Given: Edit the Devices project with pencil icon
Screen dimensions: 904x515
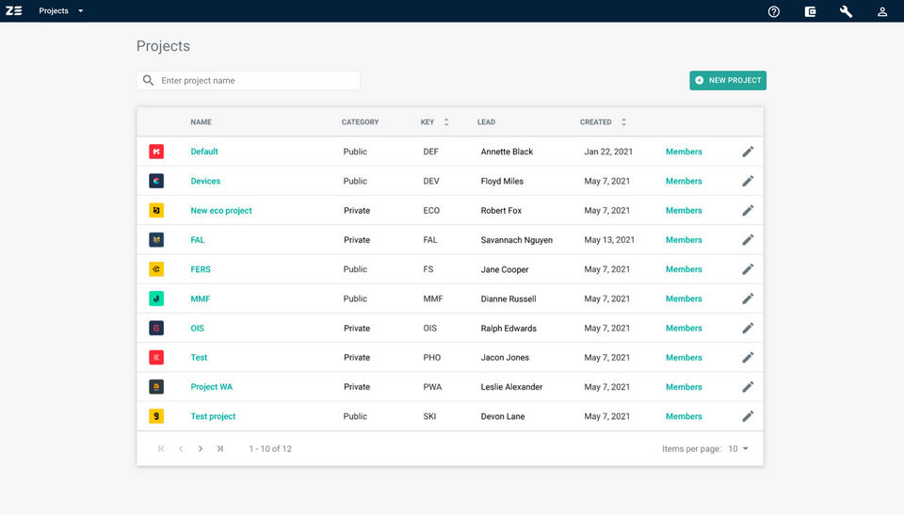Looking at the screenshot, I should point(748,181).
